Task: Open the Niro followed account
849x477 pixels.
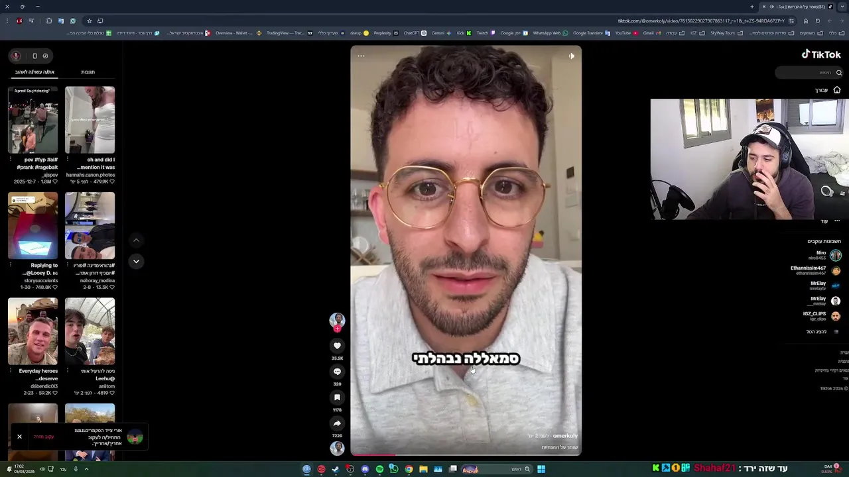Action: click(x=820, y=255)
